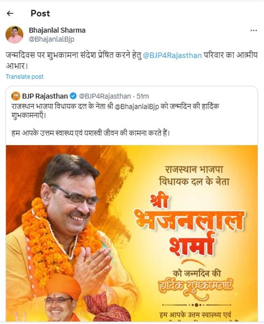
Task: Open the BJP Rajasthan quoted account name
Action: coord(45,96)
